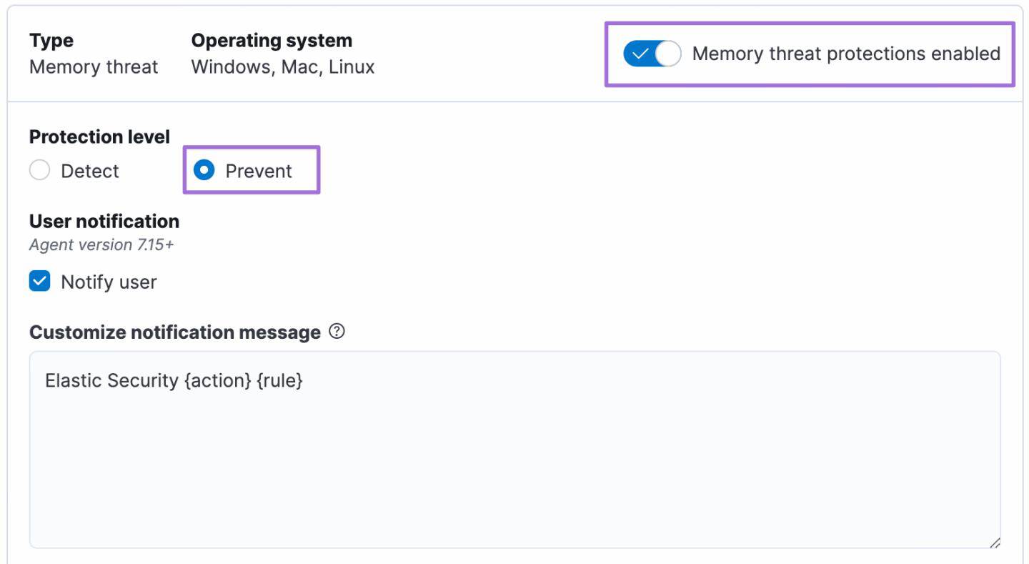This screenshot has width=1029, height=564.
Task: Select the Detect radio button
Action: (x=40, y=171)
